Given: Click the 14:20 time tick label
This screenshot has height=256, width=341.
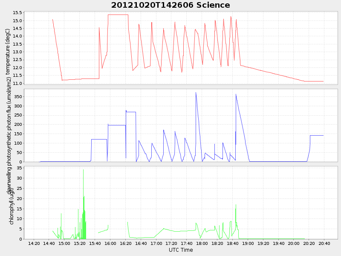Looking at the screenshot, I should coord(34,243).
